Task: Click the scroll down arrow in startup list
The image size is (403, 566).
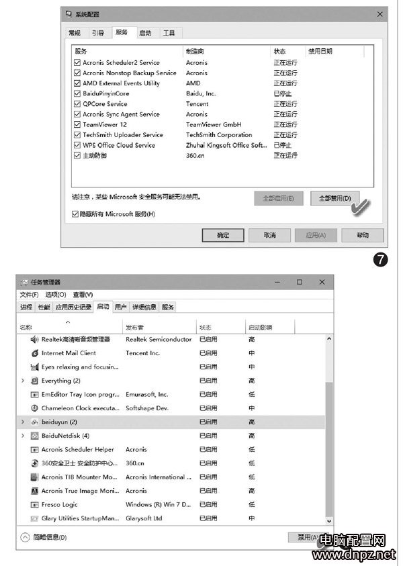Action: (329, 521)
